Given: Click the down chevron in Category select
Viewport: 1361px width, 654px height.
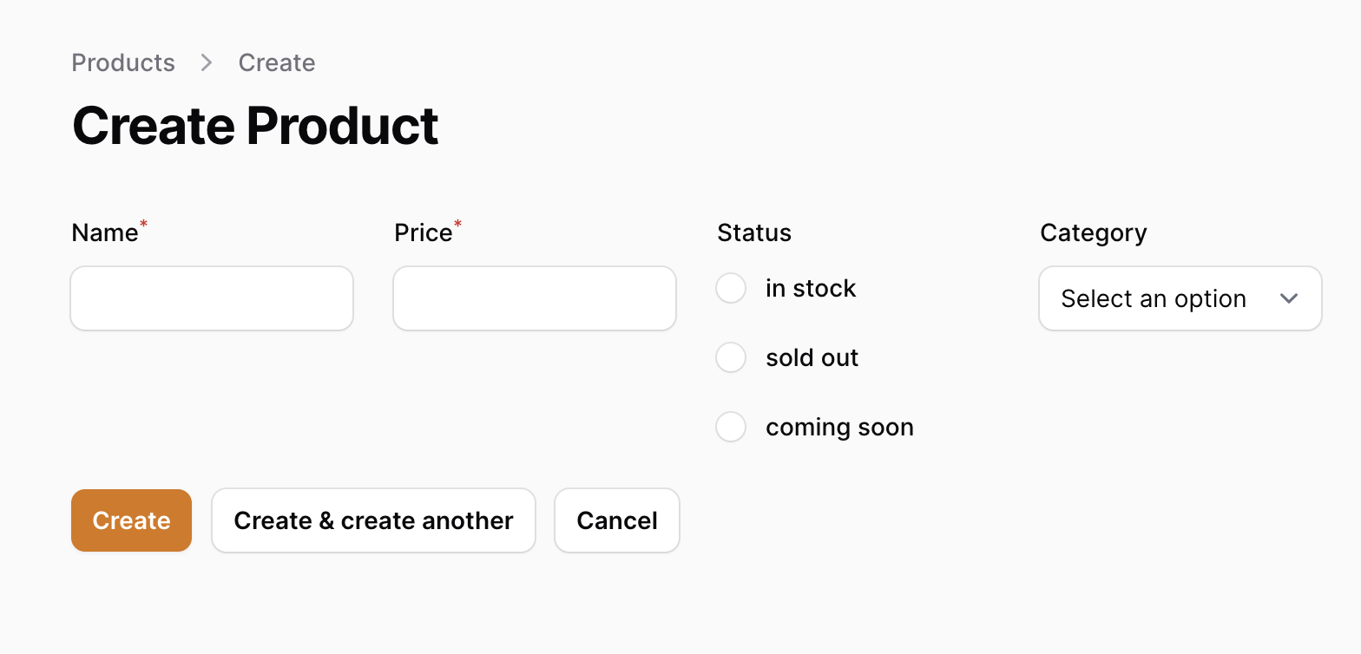Looking at the screenshot, I should (1289, 298).
